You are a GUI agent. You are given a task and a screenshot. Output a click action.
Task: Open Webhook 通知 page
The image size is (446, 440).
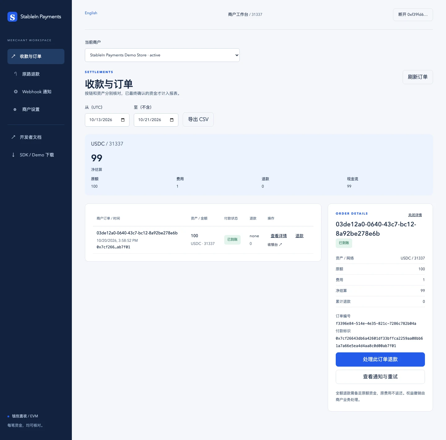(x=36, y=92)
